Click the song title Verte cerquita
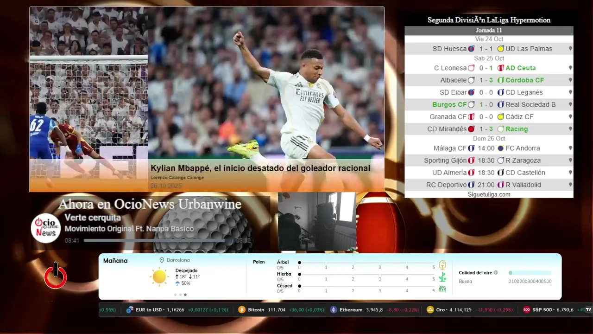593x334 pixels. coord(93,218)
